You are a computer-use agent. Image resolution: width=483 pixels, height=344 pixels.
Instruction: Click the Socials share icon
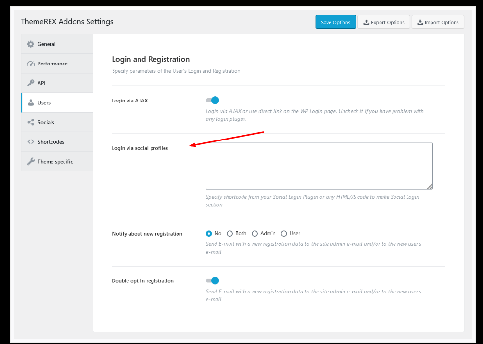(30, 122)
